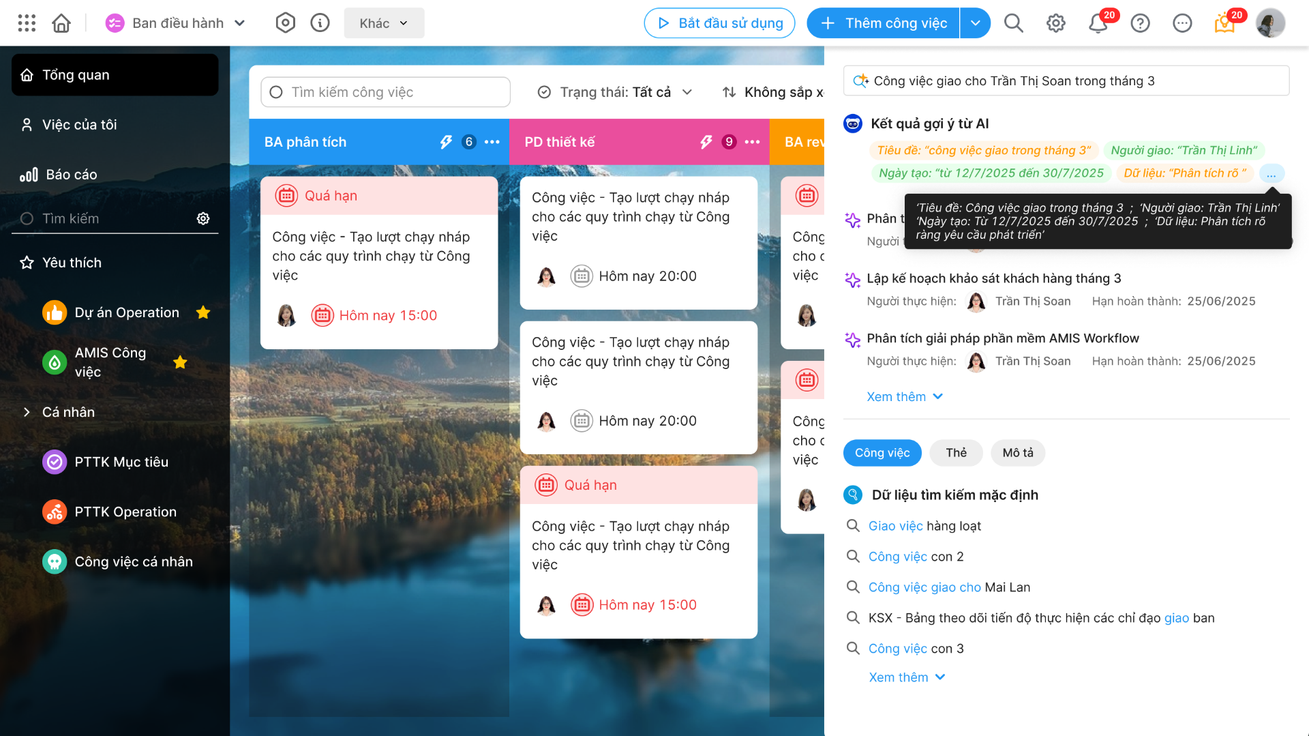1309x736 pixels.
Task: Unfavorite Dự án Operation star
Action: pos(203,312)
